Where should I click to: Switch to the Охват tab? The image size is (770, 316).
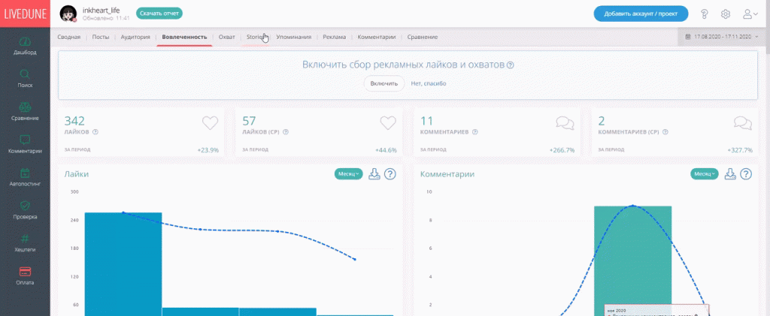pos(226,37)
